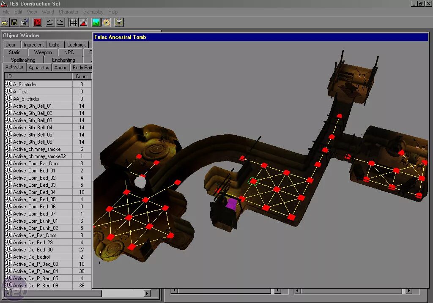Undo the last action
This screenshot has width=433, height=303.
click(x=50, y=22)
